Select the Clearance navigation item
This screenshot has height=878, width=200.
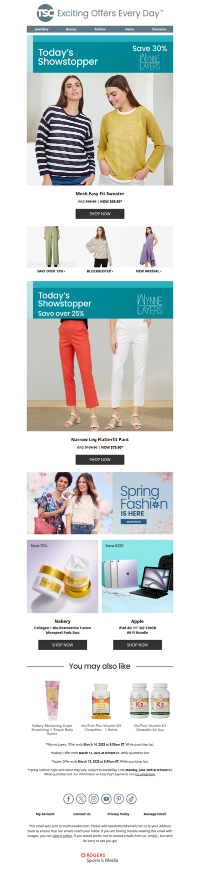pyautogui.click(x=159, y=29)
